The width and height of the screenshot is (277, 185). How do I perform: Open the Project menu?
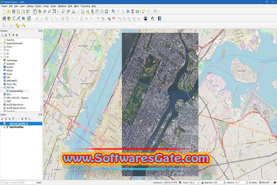[4, 6]
